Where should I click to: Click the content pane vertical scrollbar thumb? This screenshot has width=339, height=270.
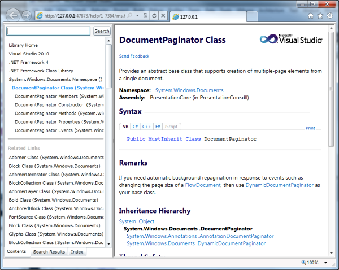[331, 89]
